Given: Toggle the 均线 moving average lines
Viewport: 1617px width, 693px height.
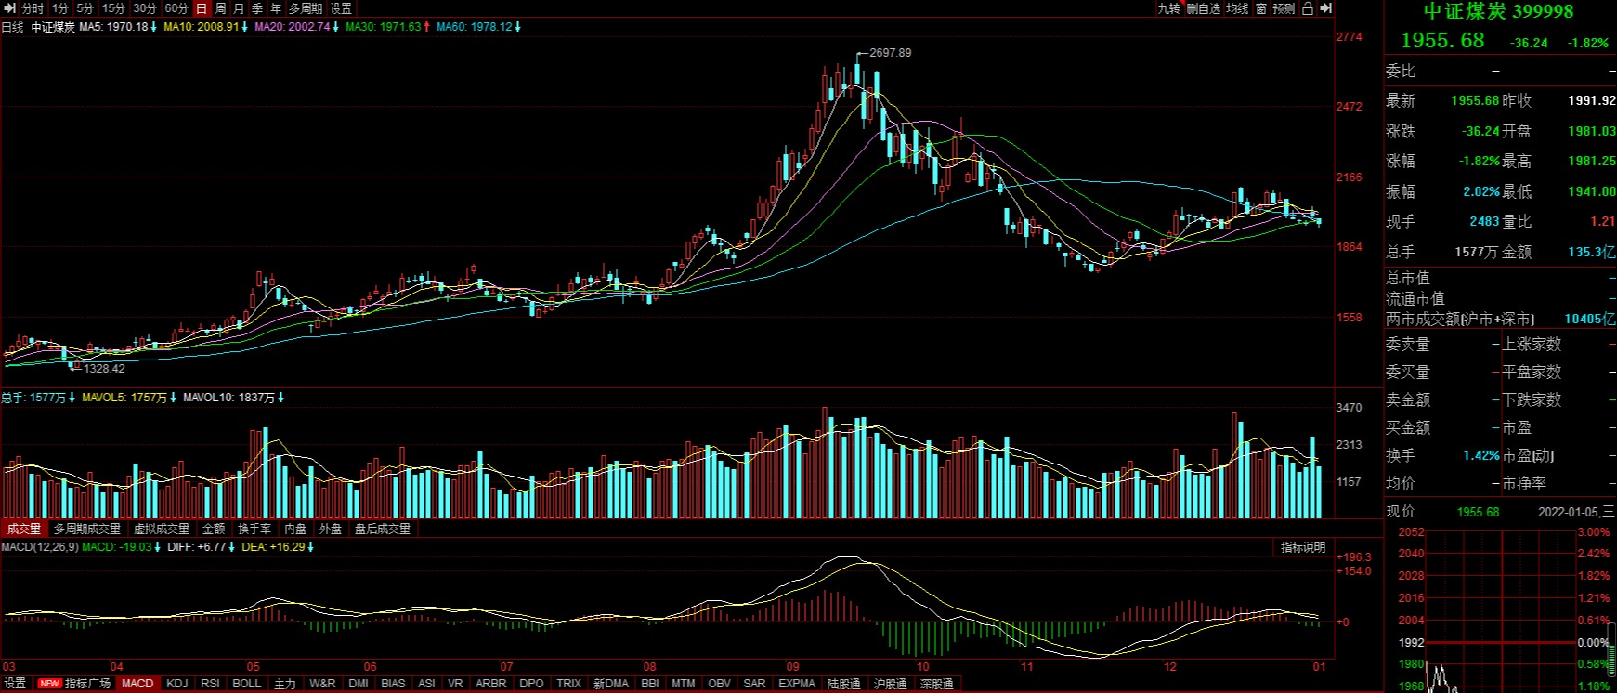Looking at the screenshot, I should click(x=1237, y=8).
